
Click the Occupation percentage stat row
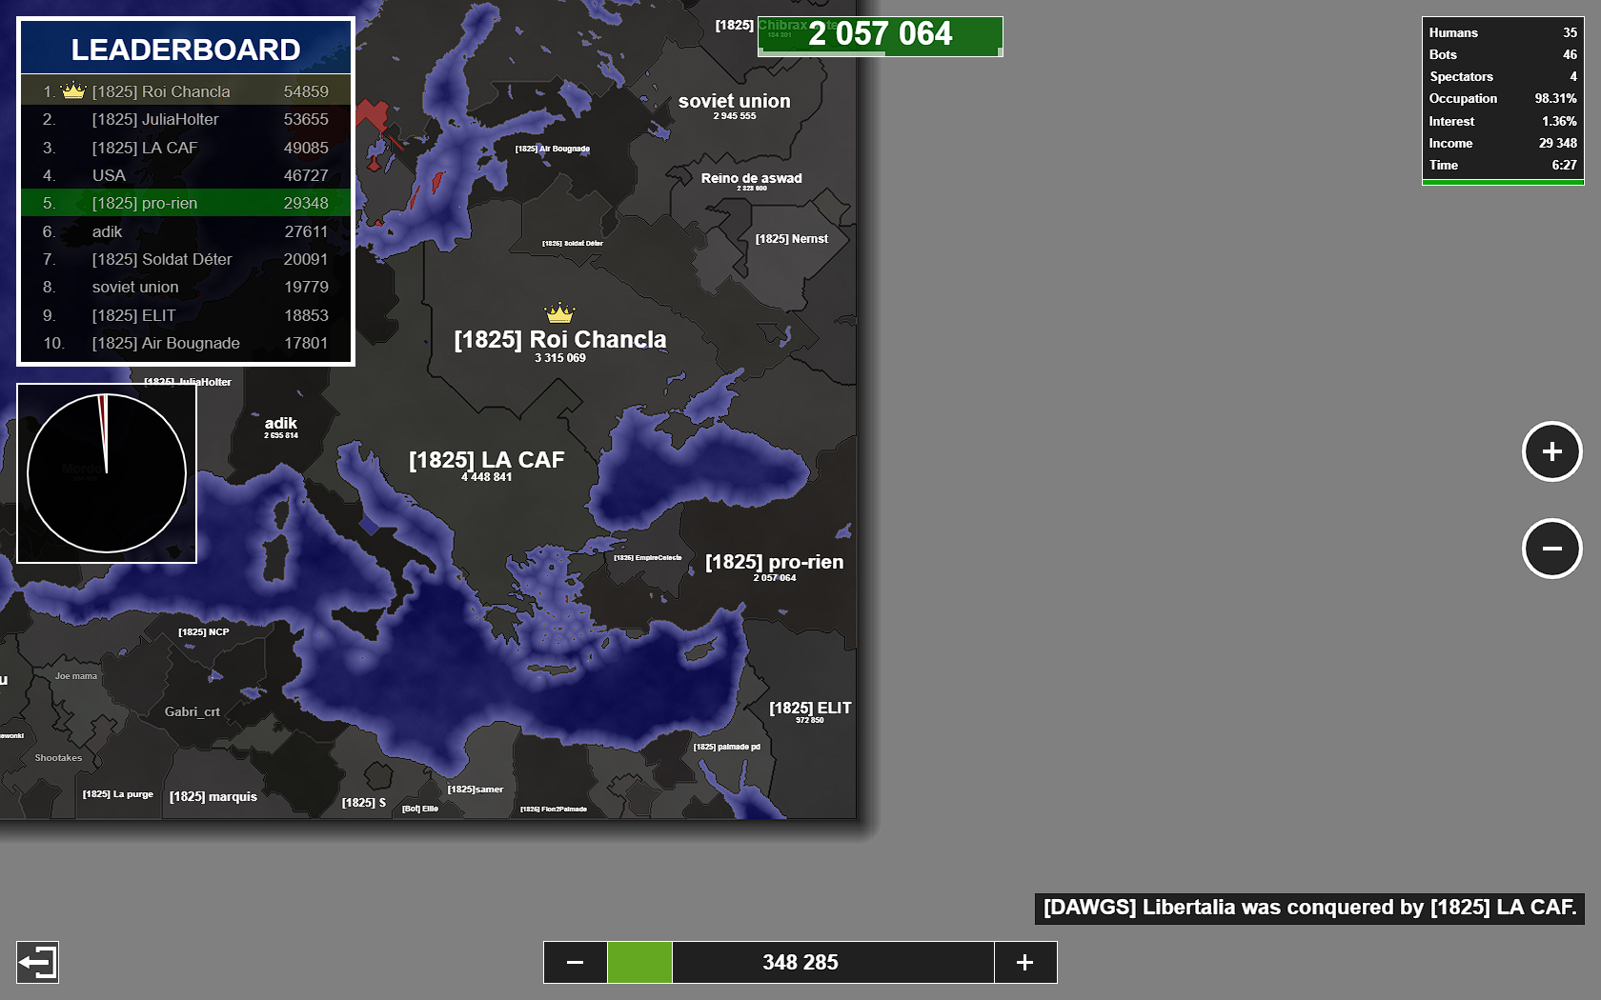point(1503,98)
